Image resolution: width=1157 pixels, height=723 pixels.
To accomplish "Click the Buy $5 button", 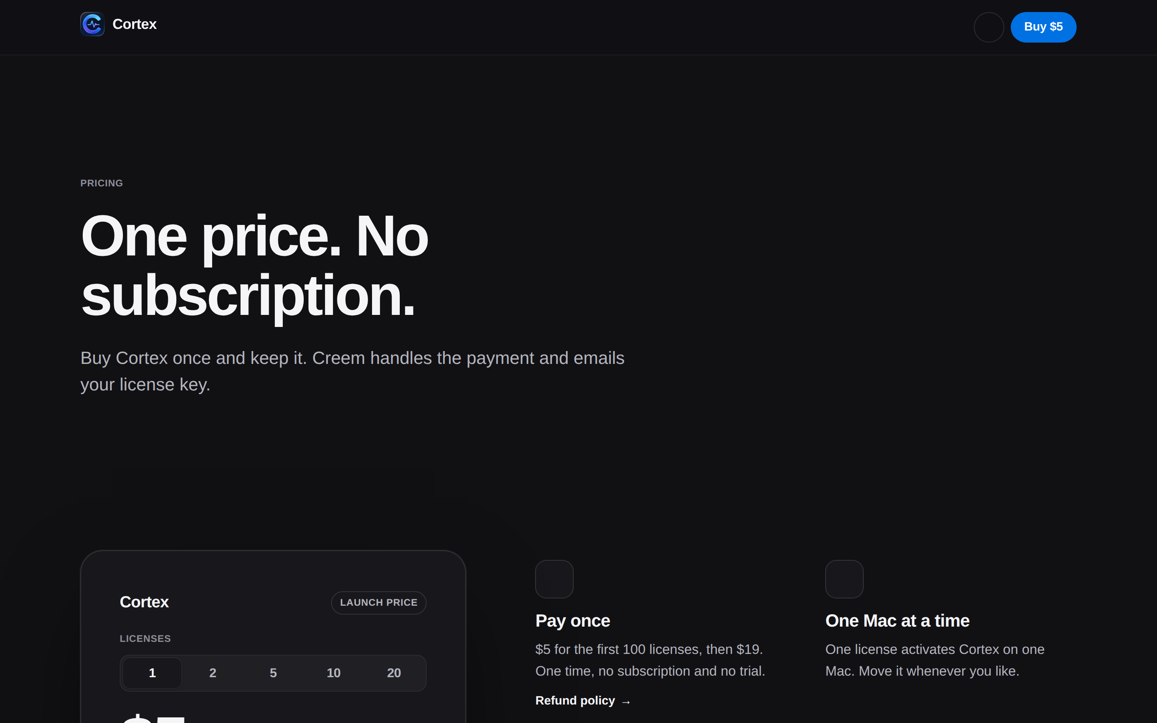I will pyautogui.click(x=1043, y=27).
